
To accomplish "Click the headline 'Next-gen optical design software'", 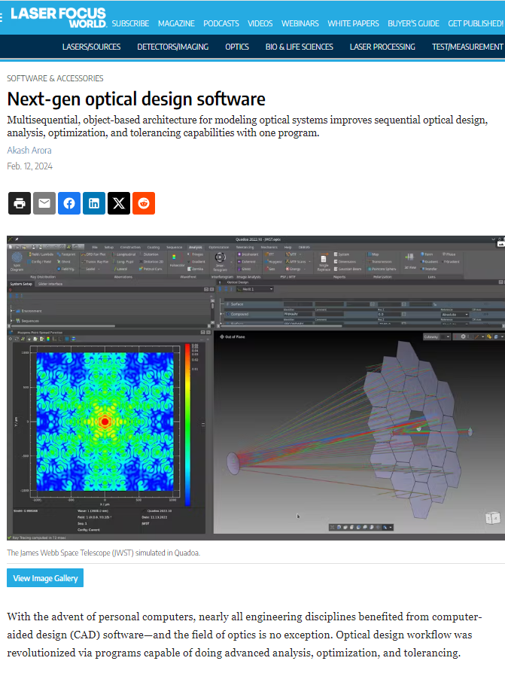I will (136, 99).
